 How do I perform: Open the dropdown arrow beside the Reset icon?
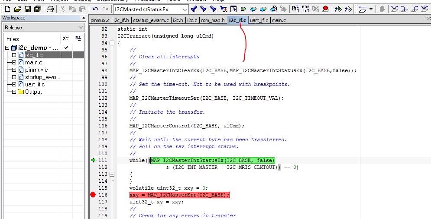pos(371,9)
